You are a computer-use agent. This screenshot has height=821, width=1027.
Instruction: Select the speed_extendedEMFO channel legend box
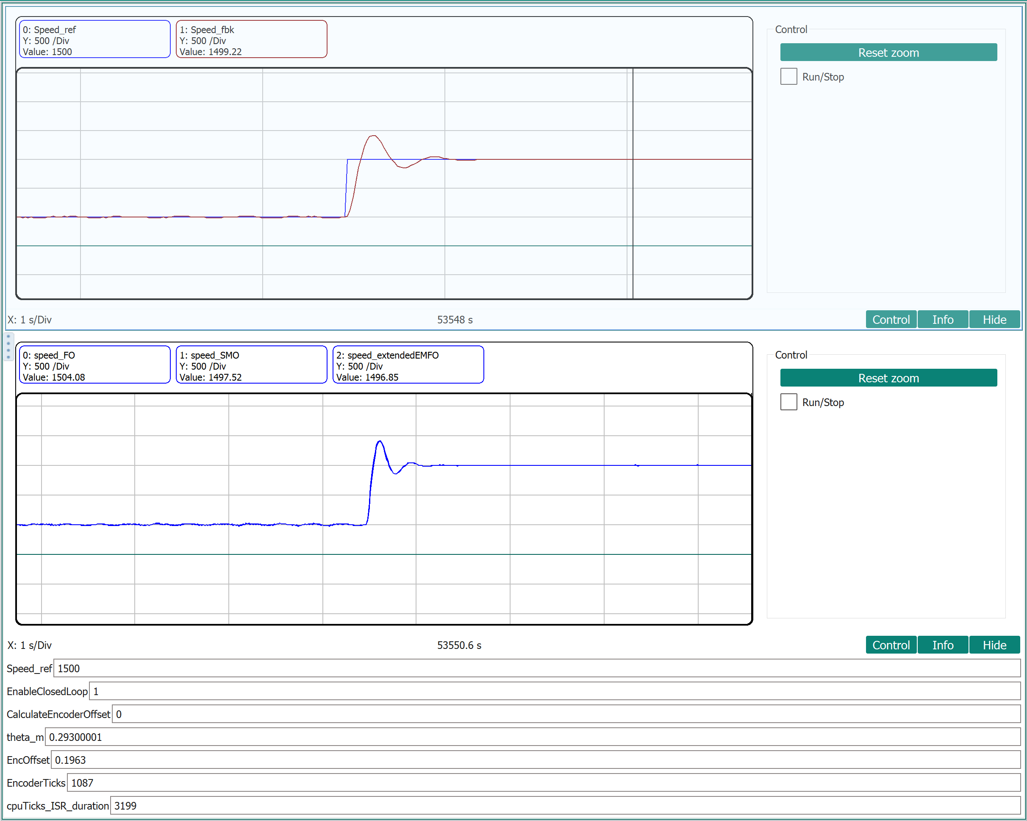click(408, 365)
